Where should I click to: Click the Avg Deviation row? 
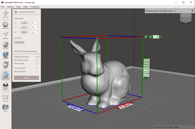coord(26,68)
